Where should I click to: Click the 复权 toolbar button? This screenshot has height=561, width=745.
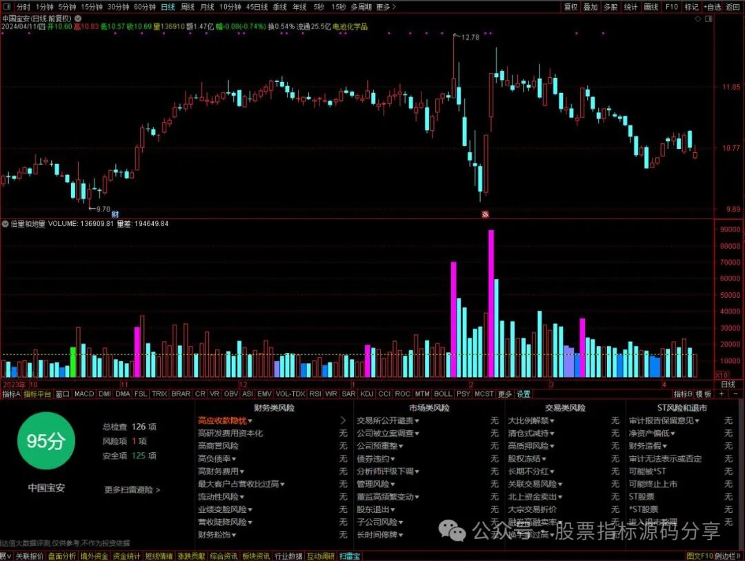coord(570,7)
